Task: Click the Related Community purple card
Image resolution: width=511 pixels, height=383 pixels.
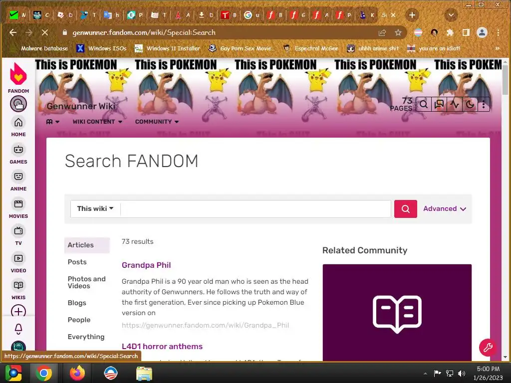Action: (x=397, y=313)
